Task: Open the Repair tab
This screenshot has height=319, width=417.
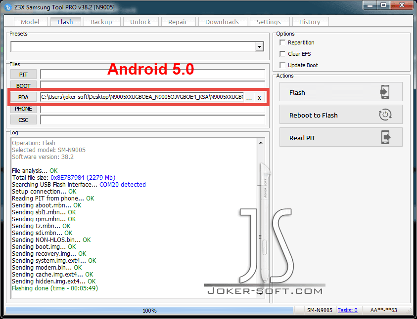Action: tap(178, 22)
